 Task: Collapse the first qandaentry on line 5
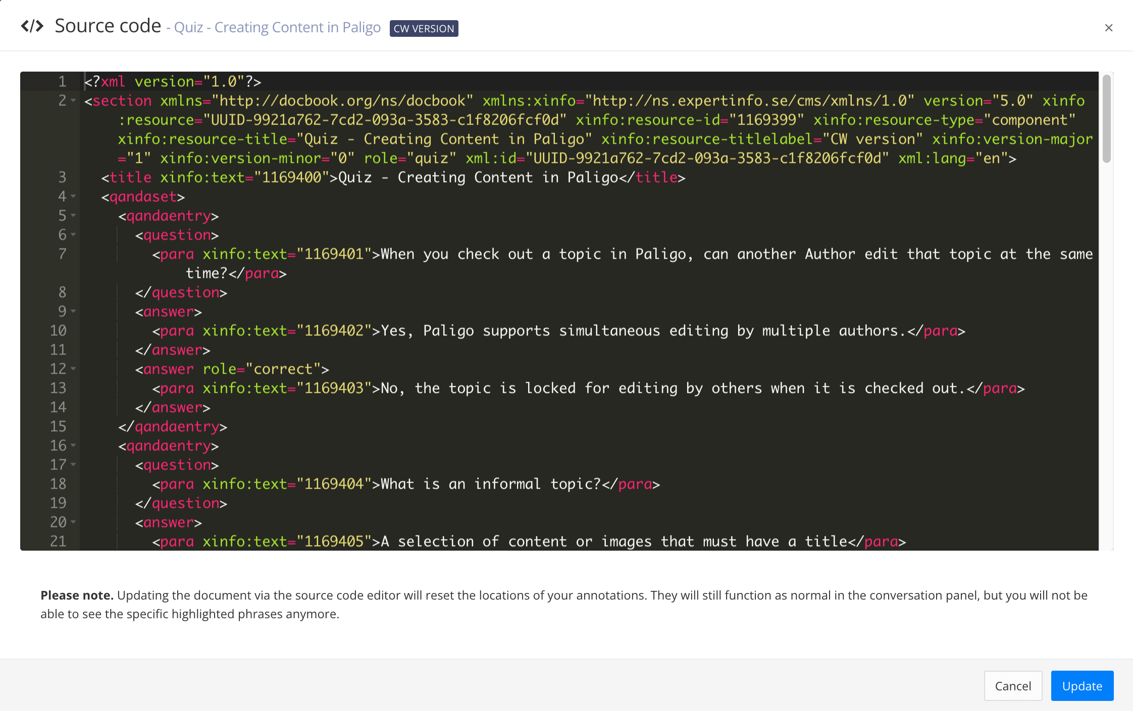coord(73,216)
